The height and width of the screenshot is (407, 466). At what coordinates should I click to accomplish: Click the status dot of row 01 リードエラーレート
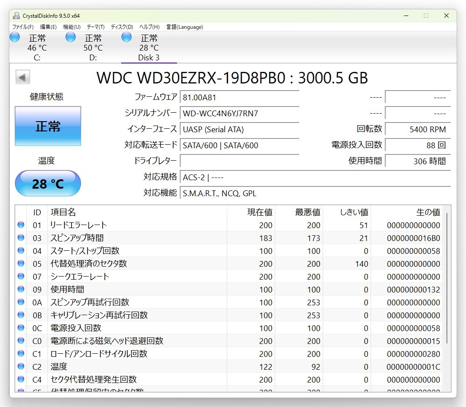(x=21, y=225)
